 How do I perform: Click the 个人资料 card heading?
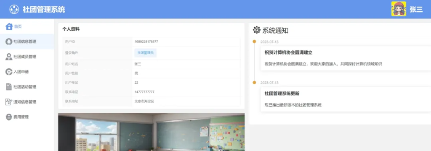click(x=71, y=29)
